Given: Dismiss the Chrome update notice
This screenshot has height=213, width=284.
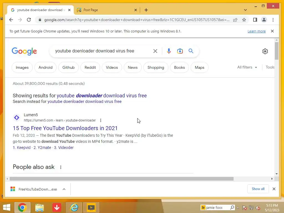Looking at the screenshot, I should pyautogui.click(x=272, y=31).
